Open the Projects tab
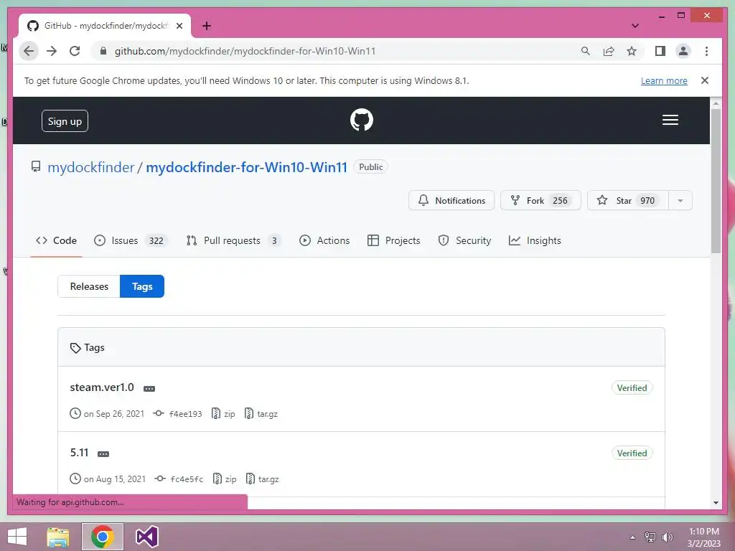This screenshot has height=551, width=735. [x=394, y=241]
